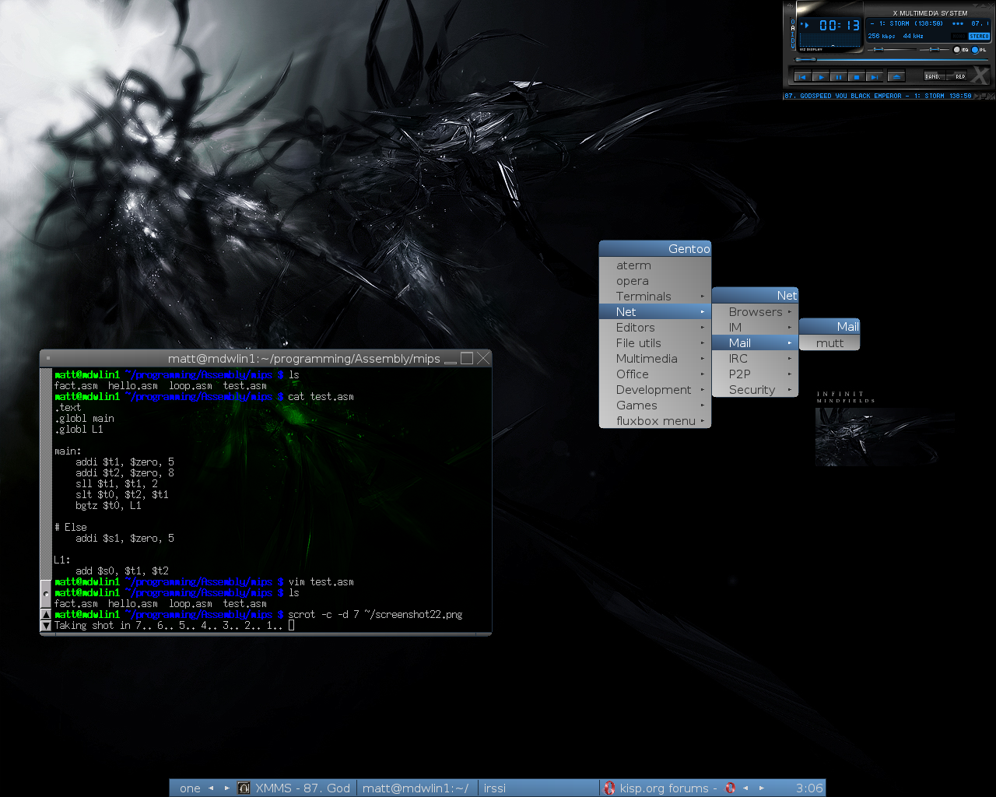Viewport: 996px width, 797px height.
Task: Click the Opera icon in the system tray
Action: click(730, 788)
